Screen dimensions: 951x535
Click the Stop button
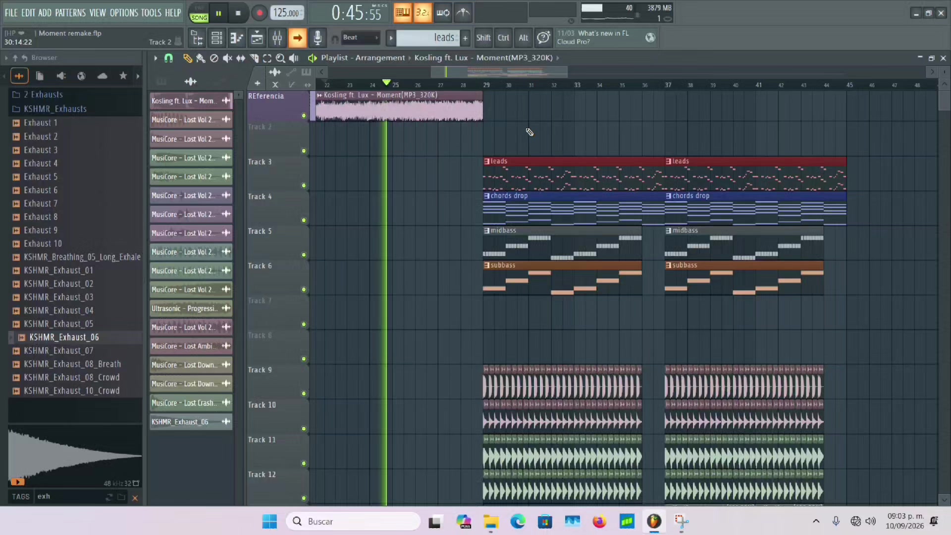(238, 13)
